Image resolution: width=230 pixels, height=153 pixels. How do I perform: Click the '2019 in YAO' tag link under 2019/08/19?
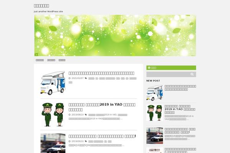(x=102, y=115)
